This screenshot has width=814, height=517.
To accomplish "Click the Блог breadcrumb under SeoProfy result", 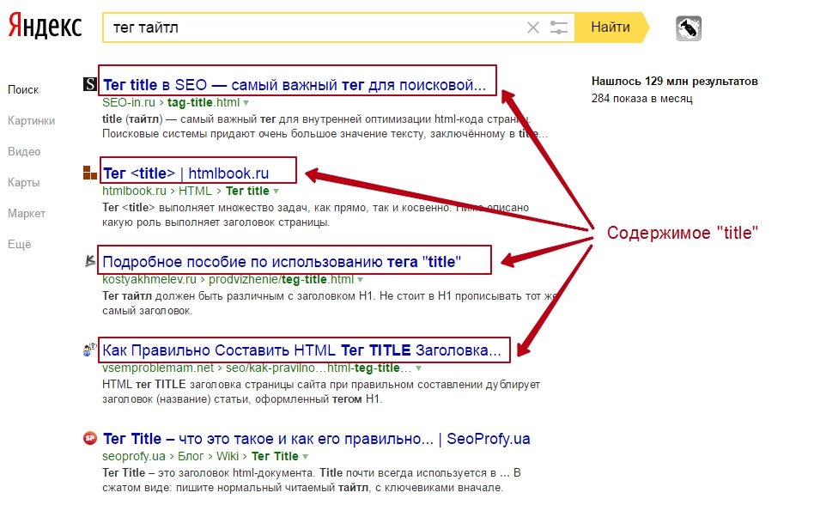I will pos(191,456).
